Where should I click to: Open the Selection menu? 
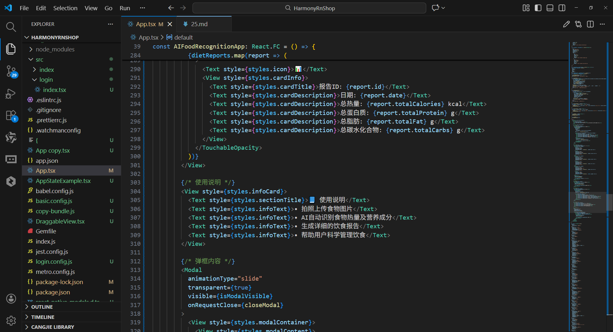click(65, 8)
